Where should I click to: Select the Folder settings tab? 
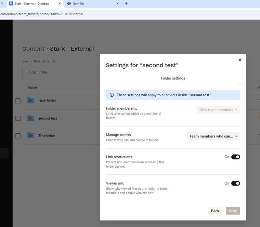pyautogui.click(x=173, y=78)
